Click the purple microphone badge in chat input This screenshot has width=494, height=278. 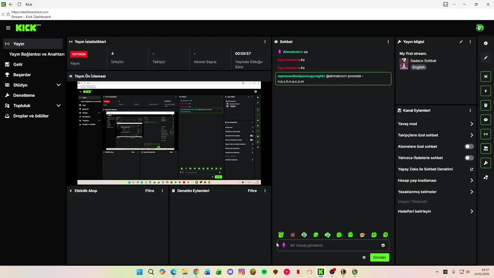tap(284, 245)
